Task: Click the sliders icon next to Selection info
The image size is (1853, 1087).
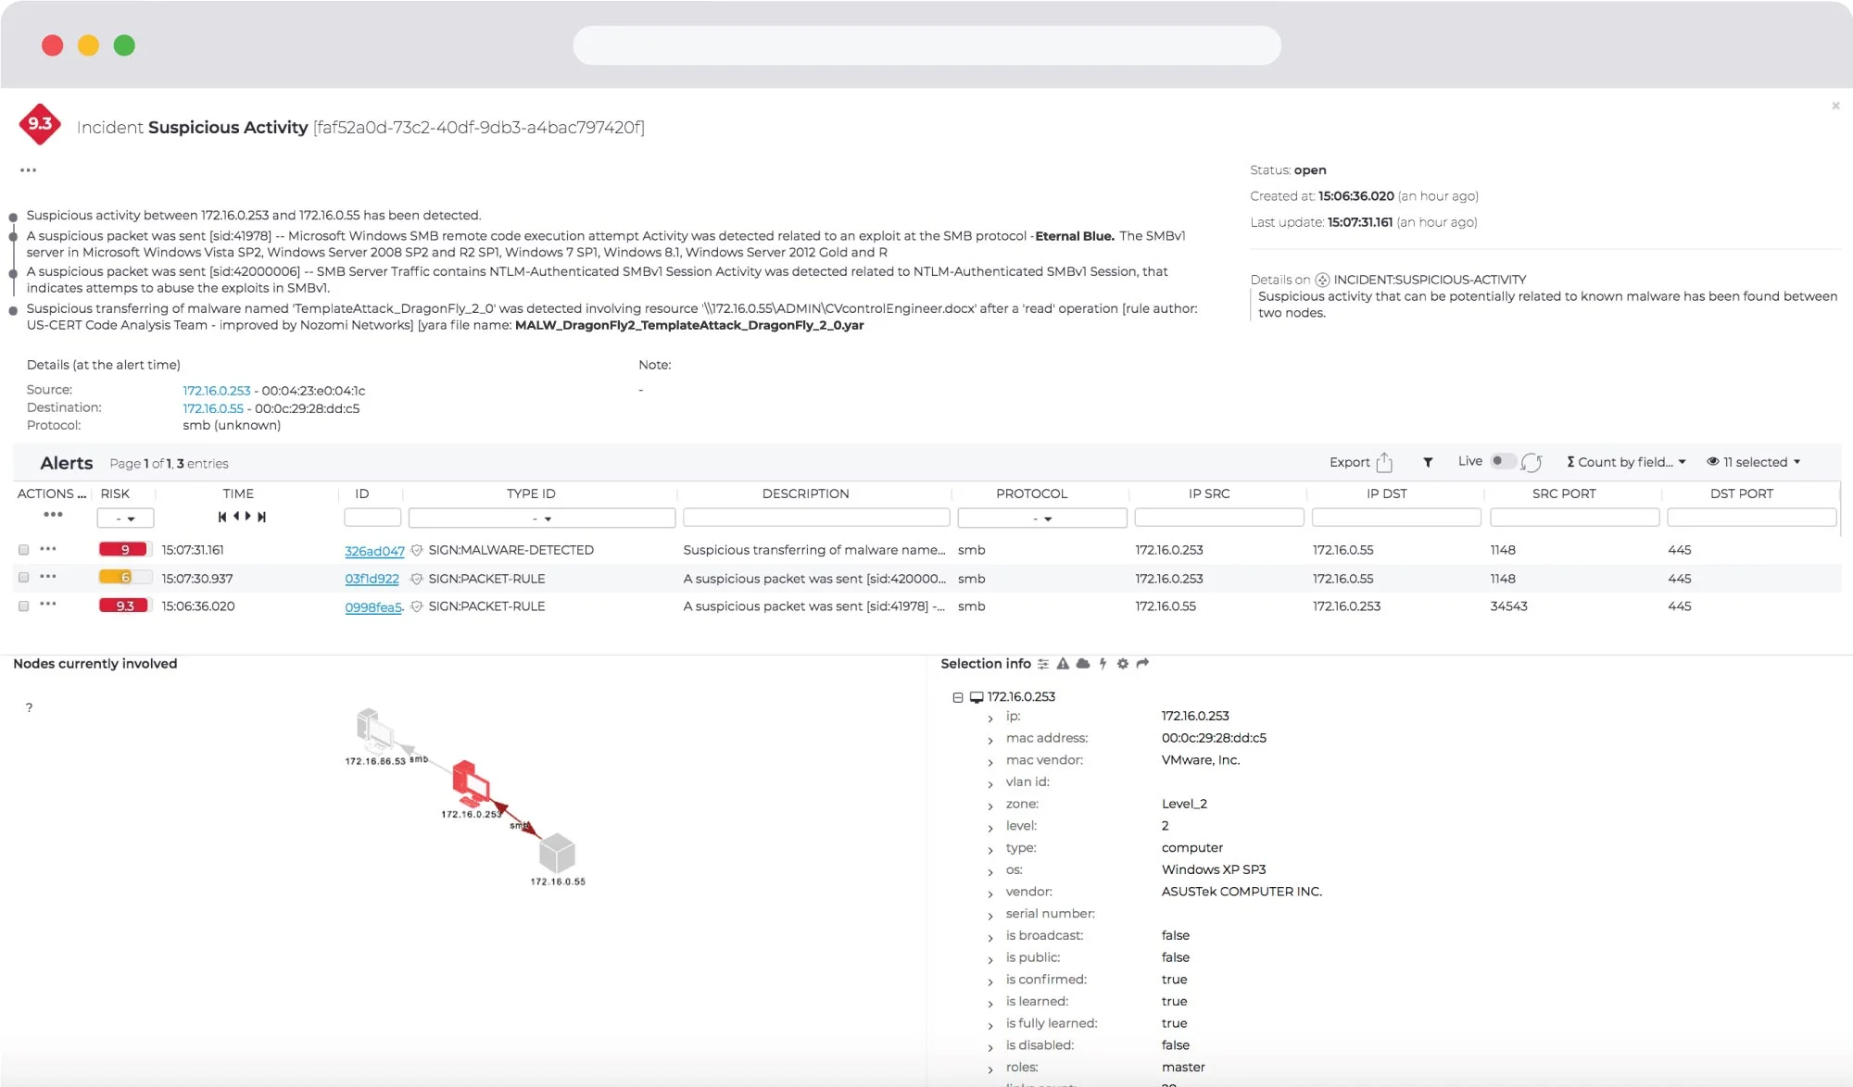Action: tap(1043, 664)
